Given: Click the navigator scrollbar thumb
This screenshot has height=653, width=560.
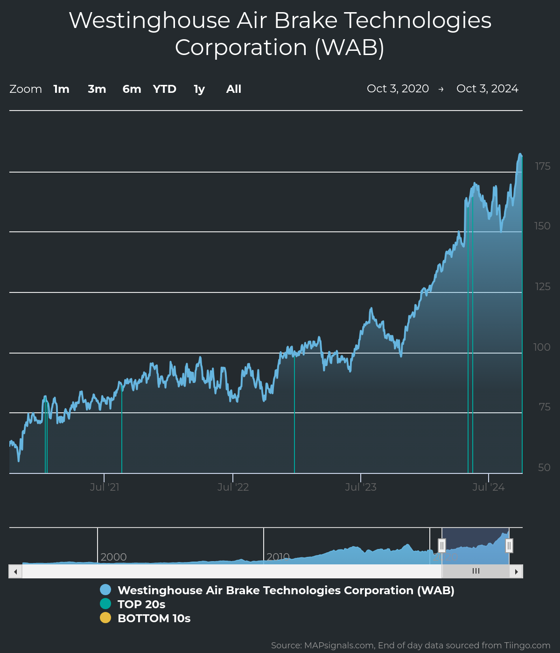Looking at the screenshot, I should coord(476,571).
